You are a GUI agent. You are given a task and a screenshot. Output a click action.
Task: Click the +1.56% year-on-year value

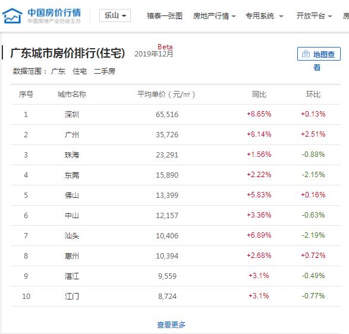tap(259, 155)
